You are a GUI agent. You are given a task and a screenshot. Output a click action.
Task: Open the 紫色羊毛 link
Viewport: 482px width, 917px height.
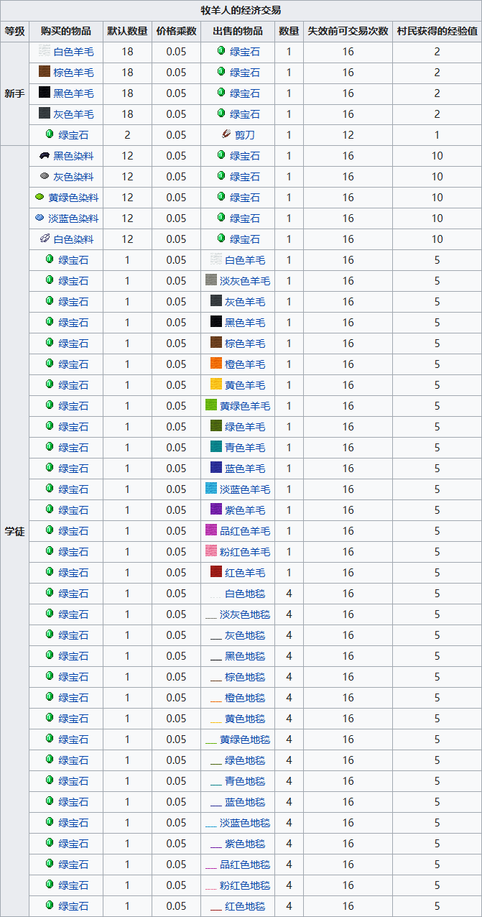coord(245,510)
